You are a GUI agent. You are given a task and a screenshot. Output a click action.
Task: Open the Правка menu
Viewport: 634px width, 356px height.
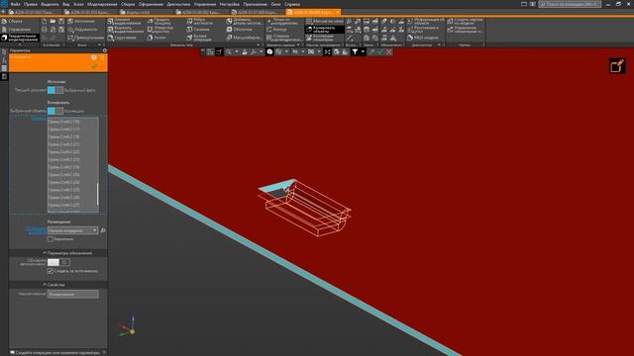click(x=31, y=4)
